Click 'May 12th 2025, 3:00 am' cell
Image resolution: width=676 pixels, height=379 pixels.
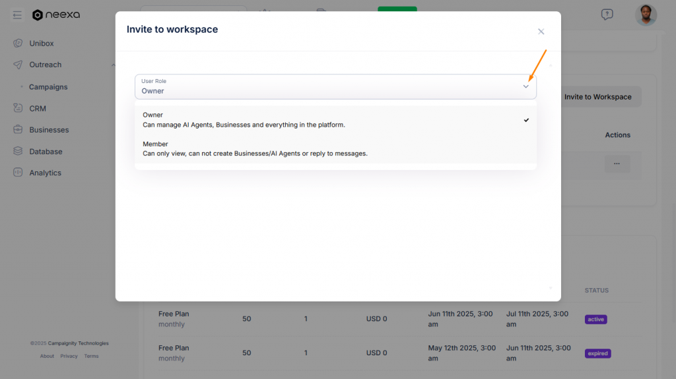(x=461, y=353)
